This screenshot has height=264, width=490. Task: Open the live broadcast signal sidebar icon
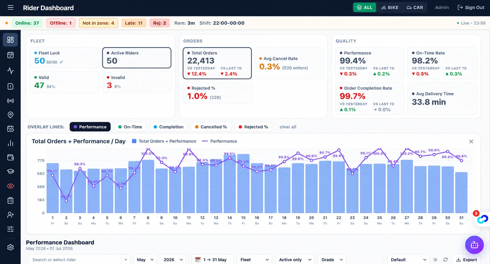(x=10, y=101)
